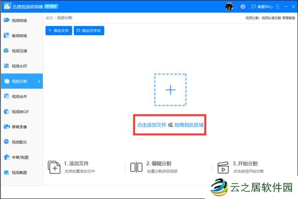This screenshot has width=298, height=199.
Task: Click the 点击添加文件 link
Action: coord(151,126)
